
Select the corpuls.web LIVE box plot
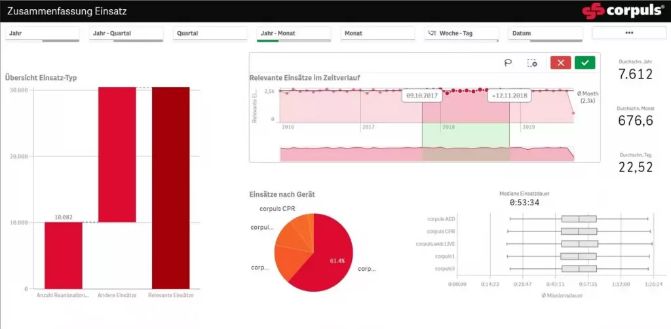(579, 243)
